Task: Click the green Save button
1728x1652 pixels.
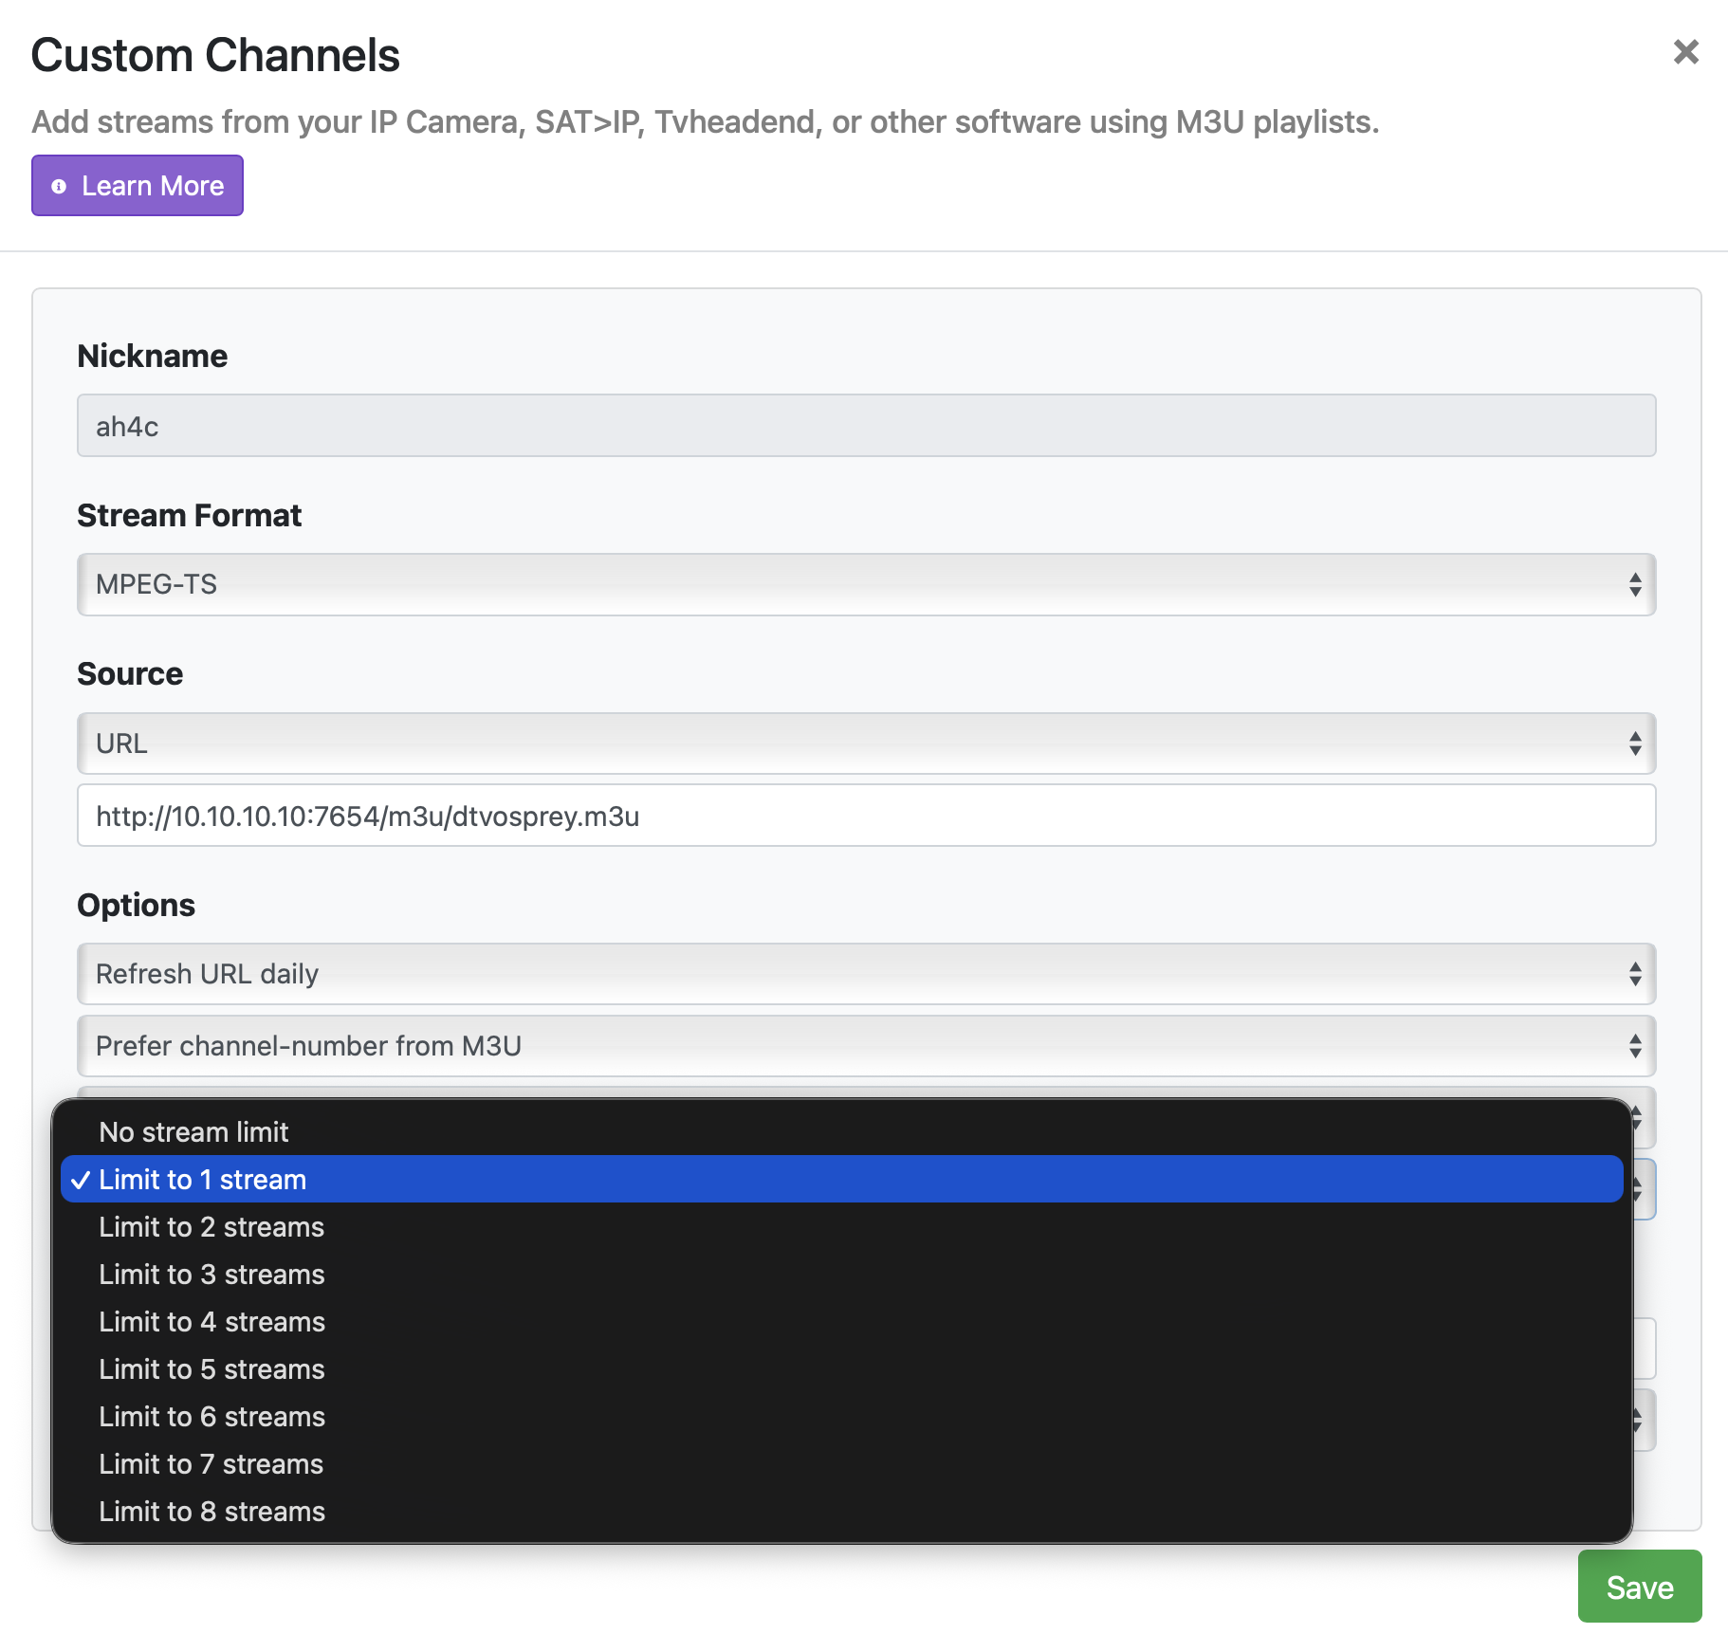Action: coord(1639,1587)
